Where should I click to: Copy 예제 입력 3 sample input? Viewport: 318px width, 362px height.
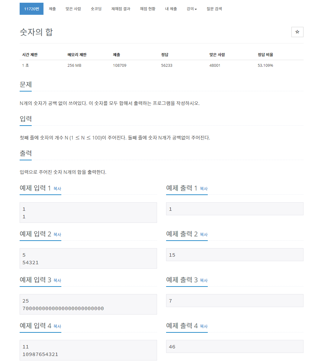pos(58,280)
